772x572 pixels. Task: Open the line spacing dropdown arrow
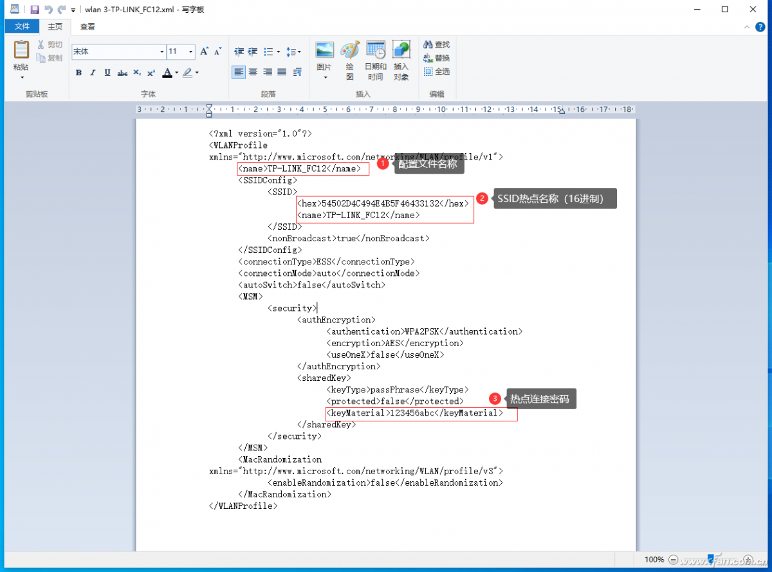point(300,51)
